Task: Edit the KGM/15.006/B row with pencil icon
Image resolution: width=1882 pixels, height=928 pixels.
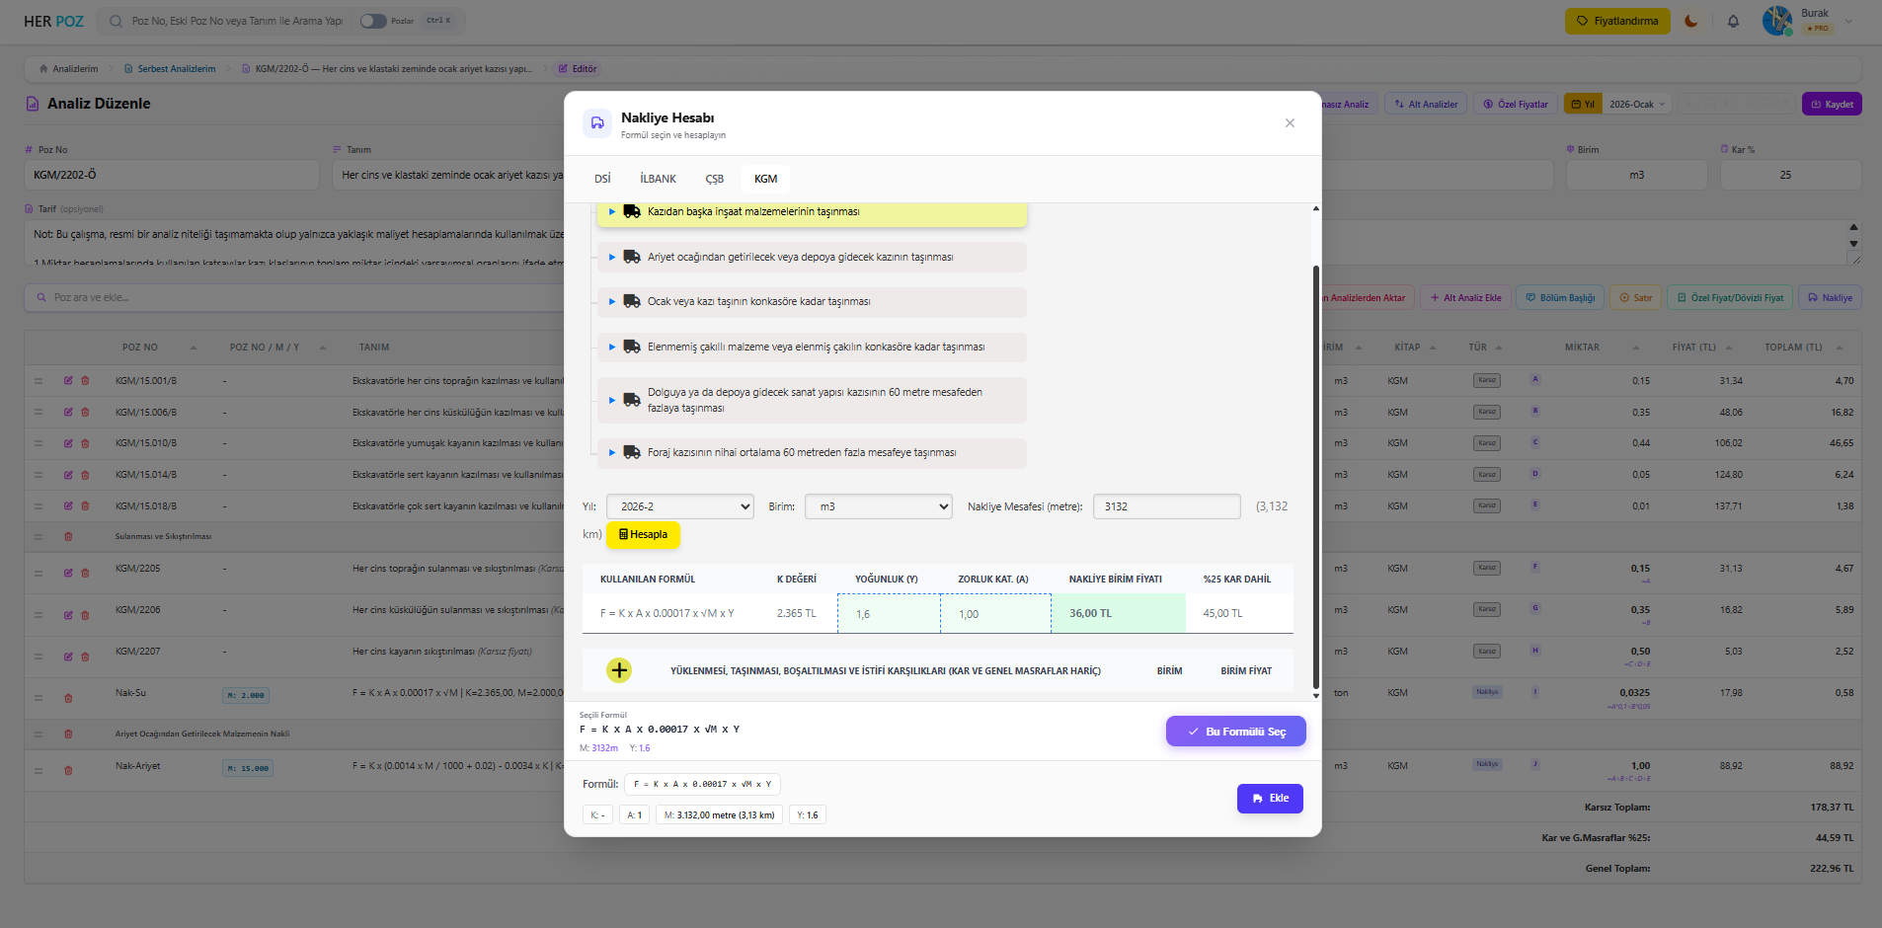Action: pyautogui.click(x=68, y=413)
